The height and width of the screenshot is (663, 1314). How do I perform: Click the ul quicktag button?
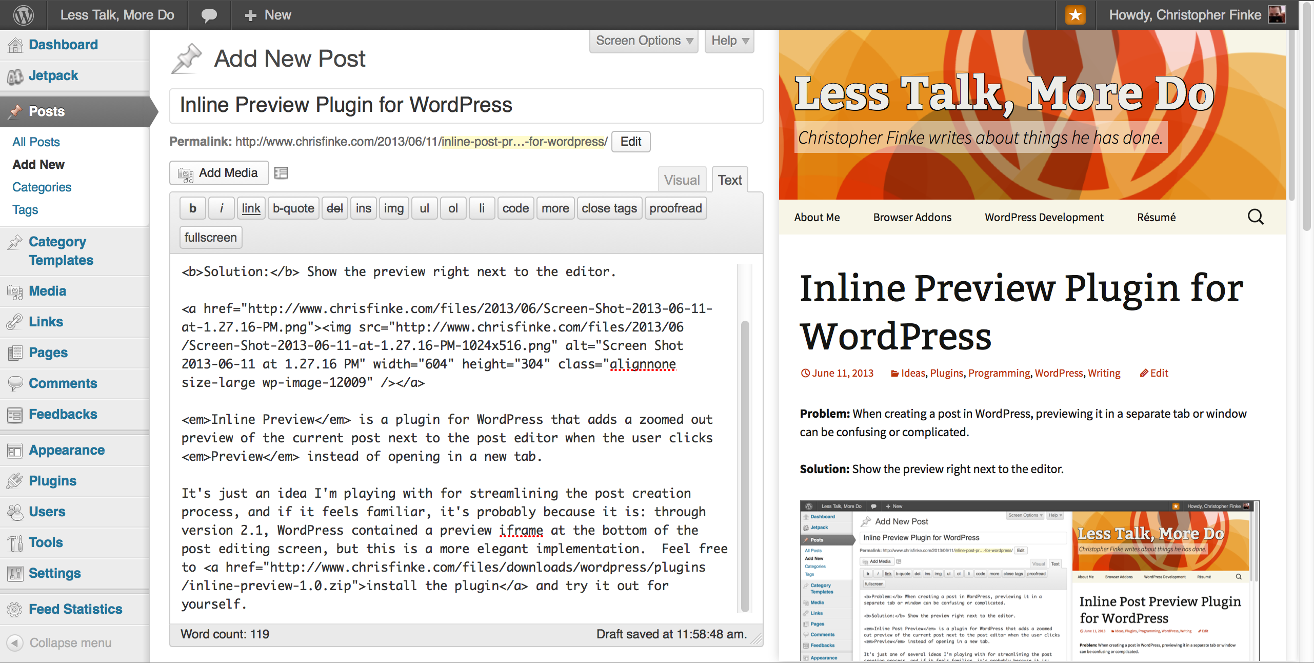click(425, 208)
